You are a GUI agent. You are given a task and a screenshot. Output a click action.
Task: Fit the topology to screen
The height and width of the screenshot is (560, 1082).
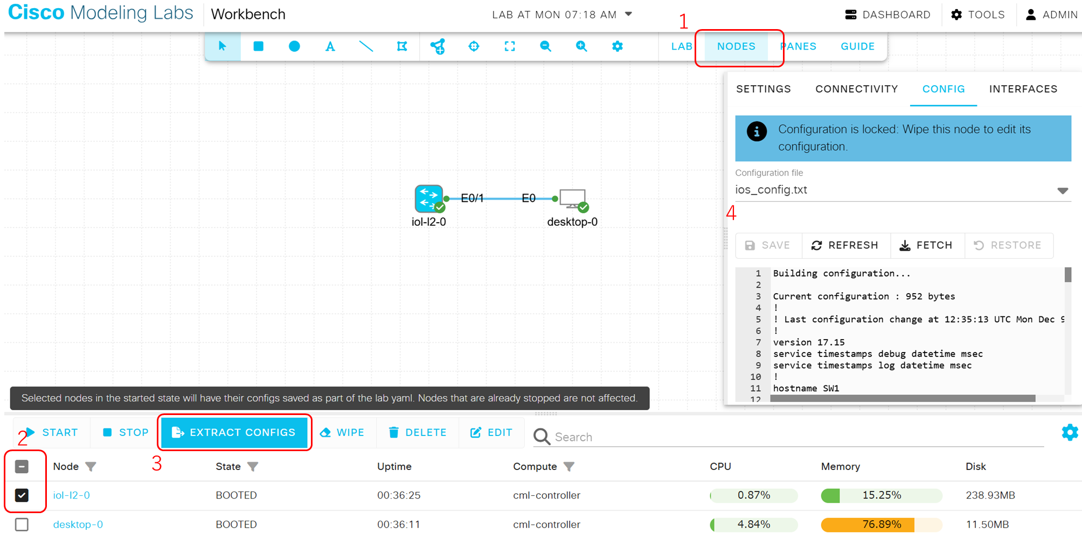[510, 46]
